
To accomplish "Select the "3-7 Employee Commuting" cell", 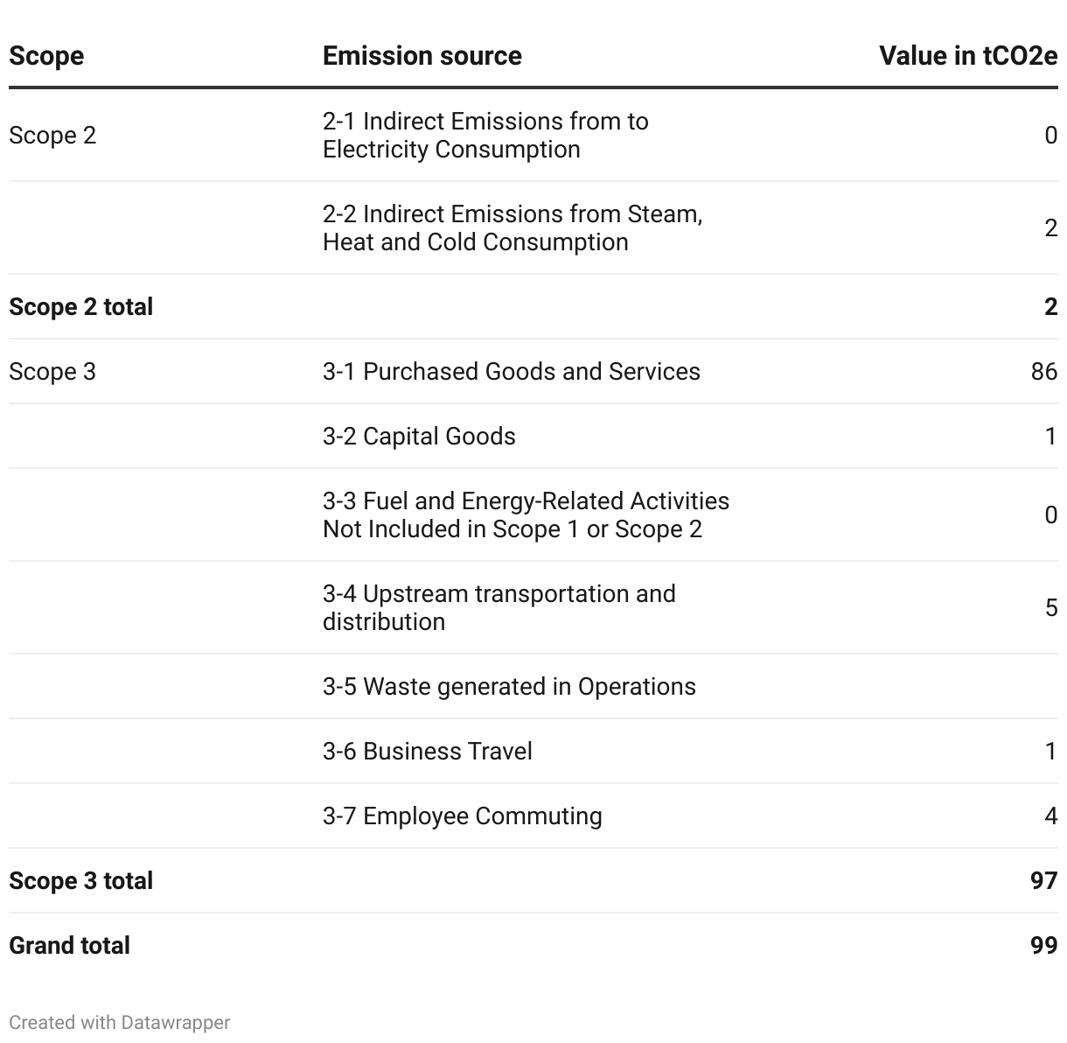I will point(462,816).
